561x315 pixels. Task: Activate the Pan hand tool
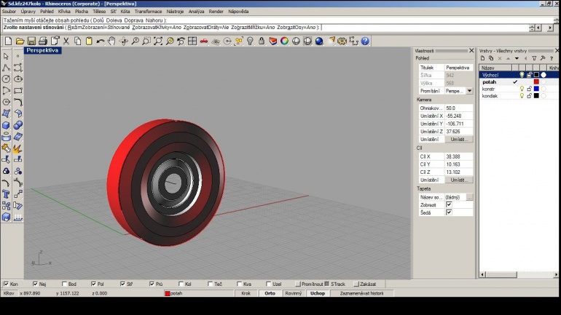tap(112, 41)
